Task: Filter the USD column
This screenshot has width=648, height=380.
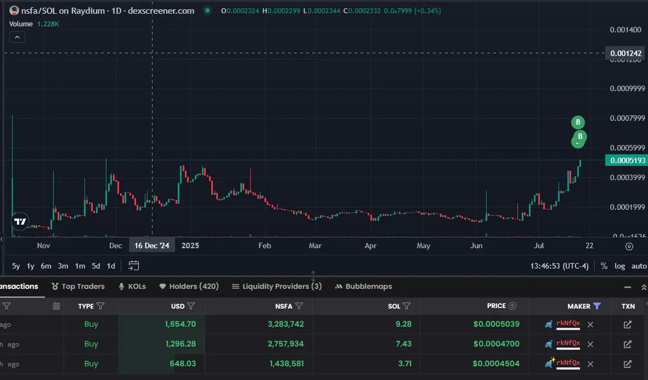Action: tap(191, 306)
